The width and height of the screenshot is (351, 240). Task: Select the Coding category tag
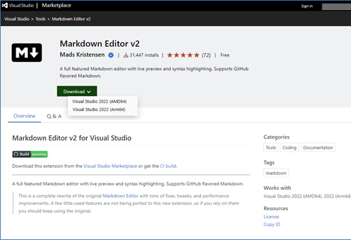(289, 148)
